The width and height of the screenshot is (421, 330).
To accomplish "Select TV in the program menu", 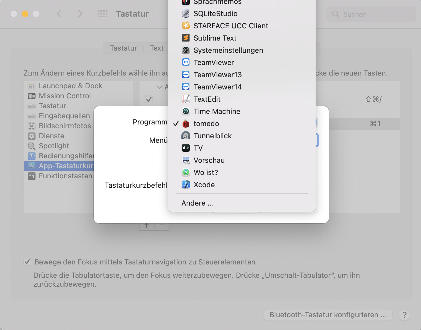I will [242, 148].
